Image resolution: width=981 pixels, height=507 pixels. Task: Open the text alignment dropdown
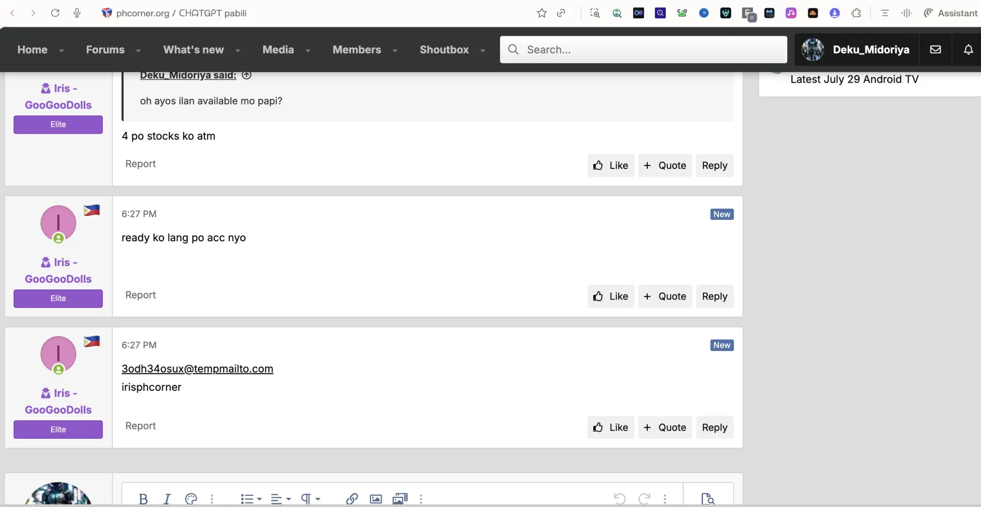pos(281,499)
